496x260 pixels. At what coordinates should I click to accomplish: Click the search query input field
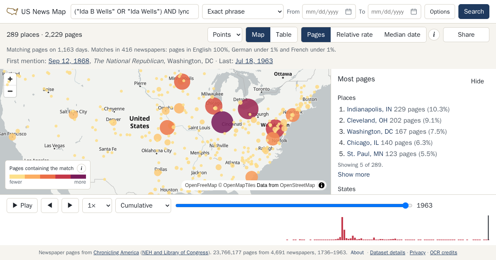[x=135, y=12]
